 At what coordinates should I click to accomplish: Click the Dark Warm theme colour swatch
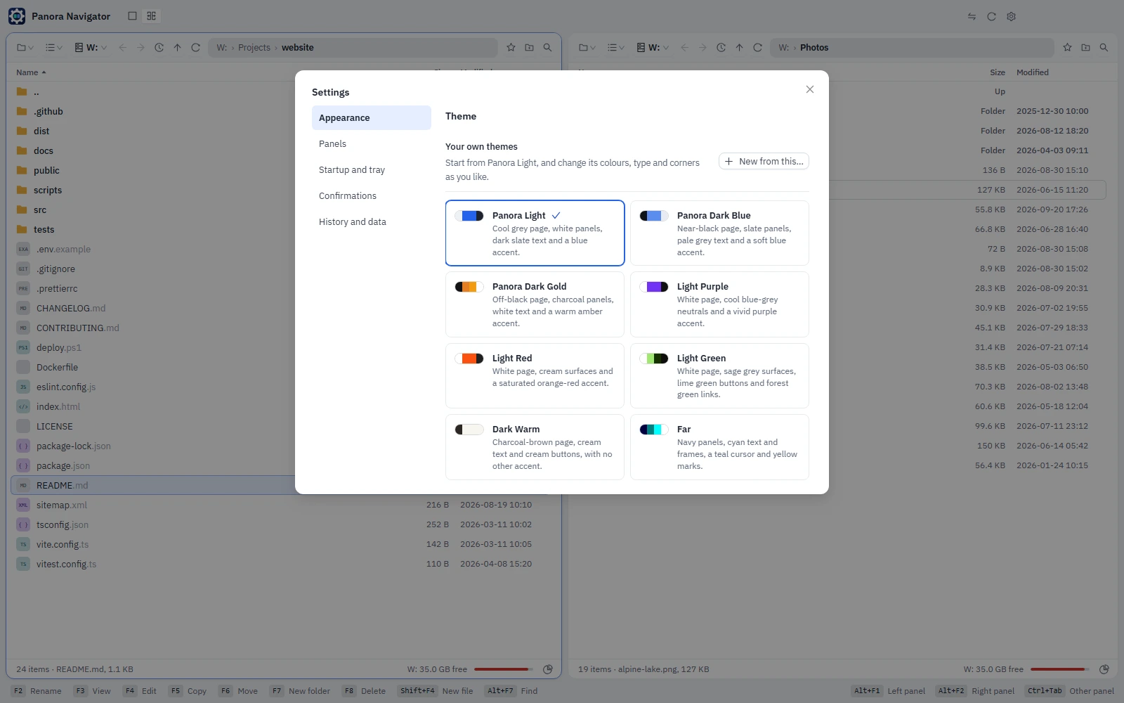[x=469, y=430]
